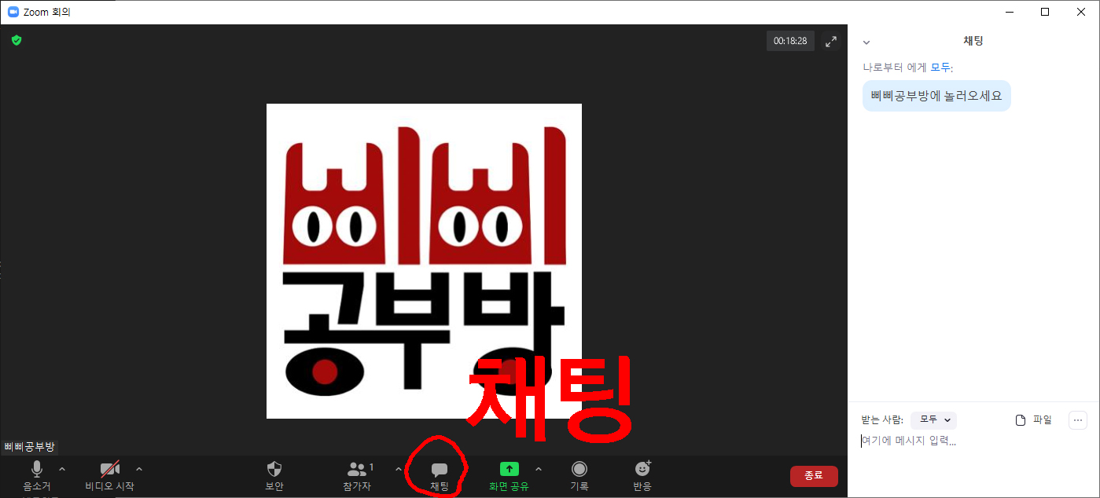Click the 여기에 메시지 입력 message field
Viewport: 1100px width, 498px height.
click(x=973, y=441)
